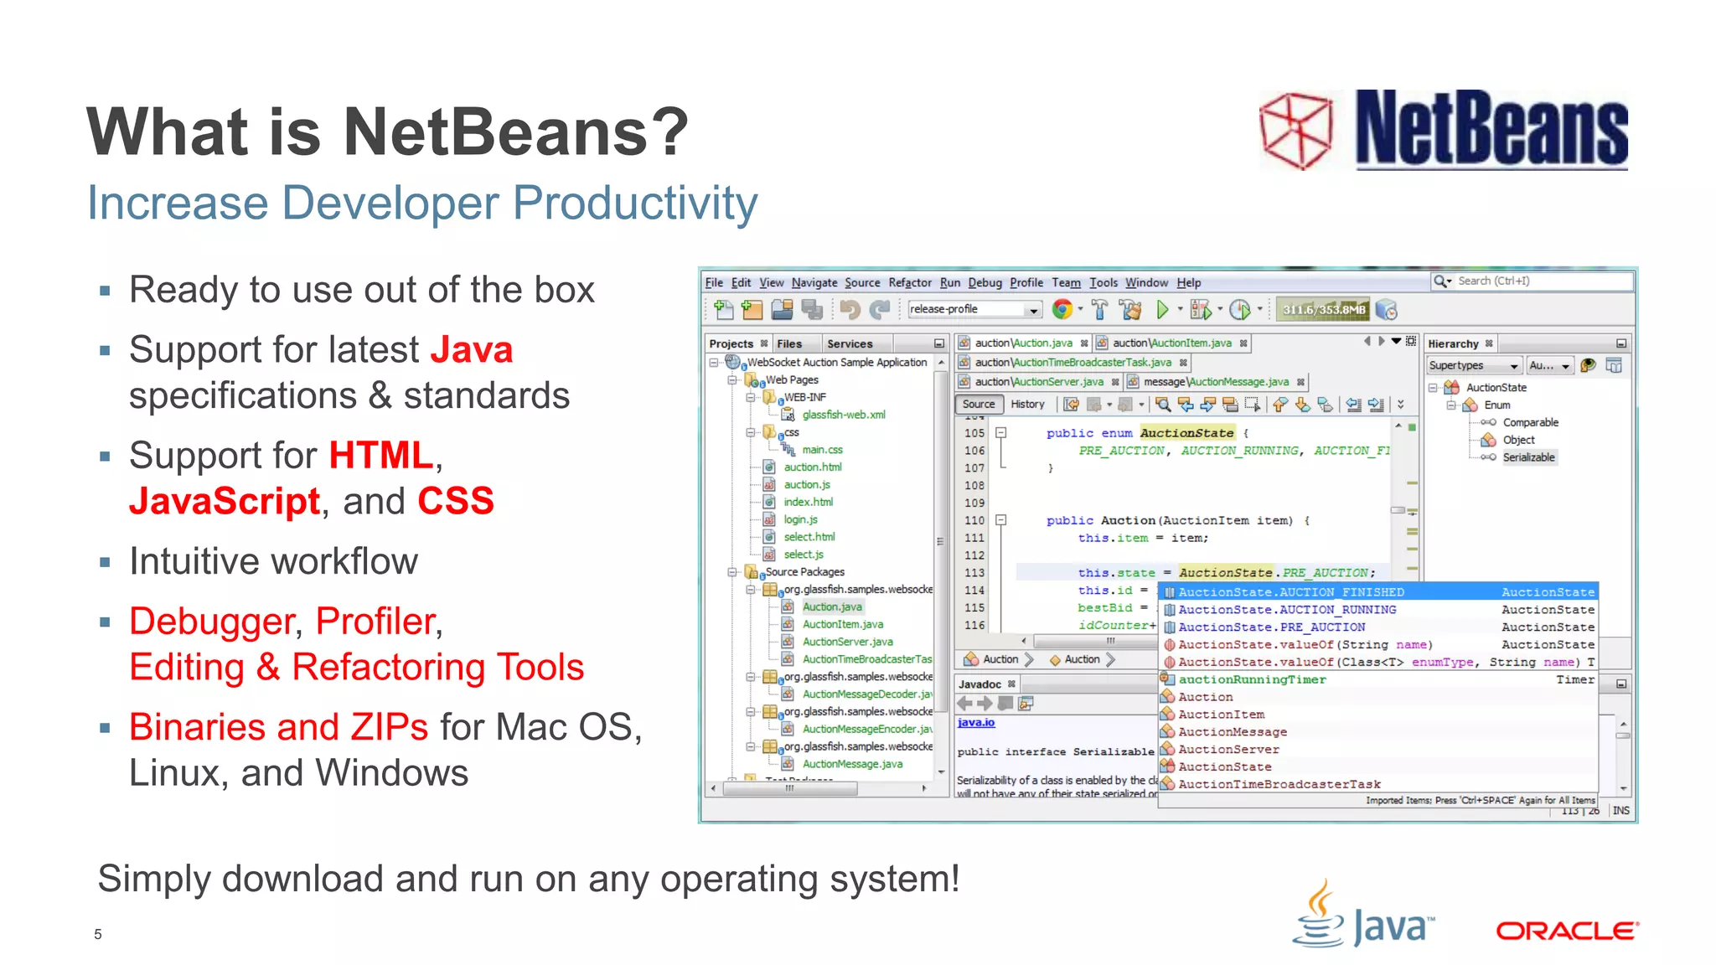Screen dimensions: 1716x965
Task: Click the Undo toolbar icon
Action: point(850,310)
